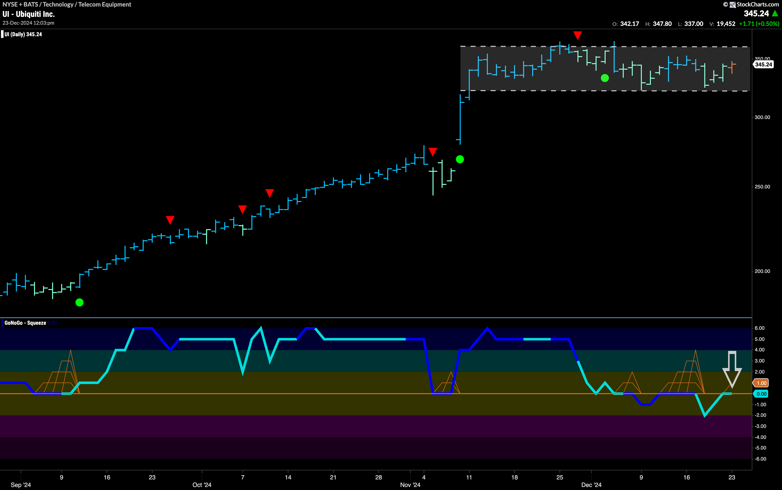The height and width of the screenshot is (490, 782).
Task: Click green circle marker near September 11 bar
Action: pyautogui.click(x=80, y=302)
